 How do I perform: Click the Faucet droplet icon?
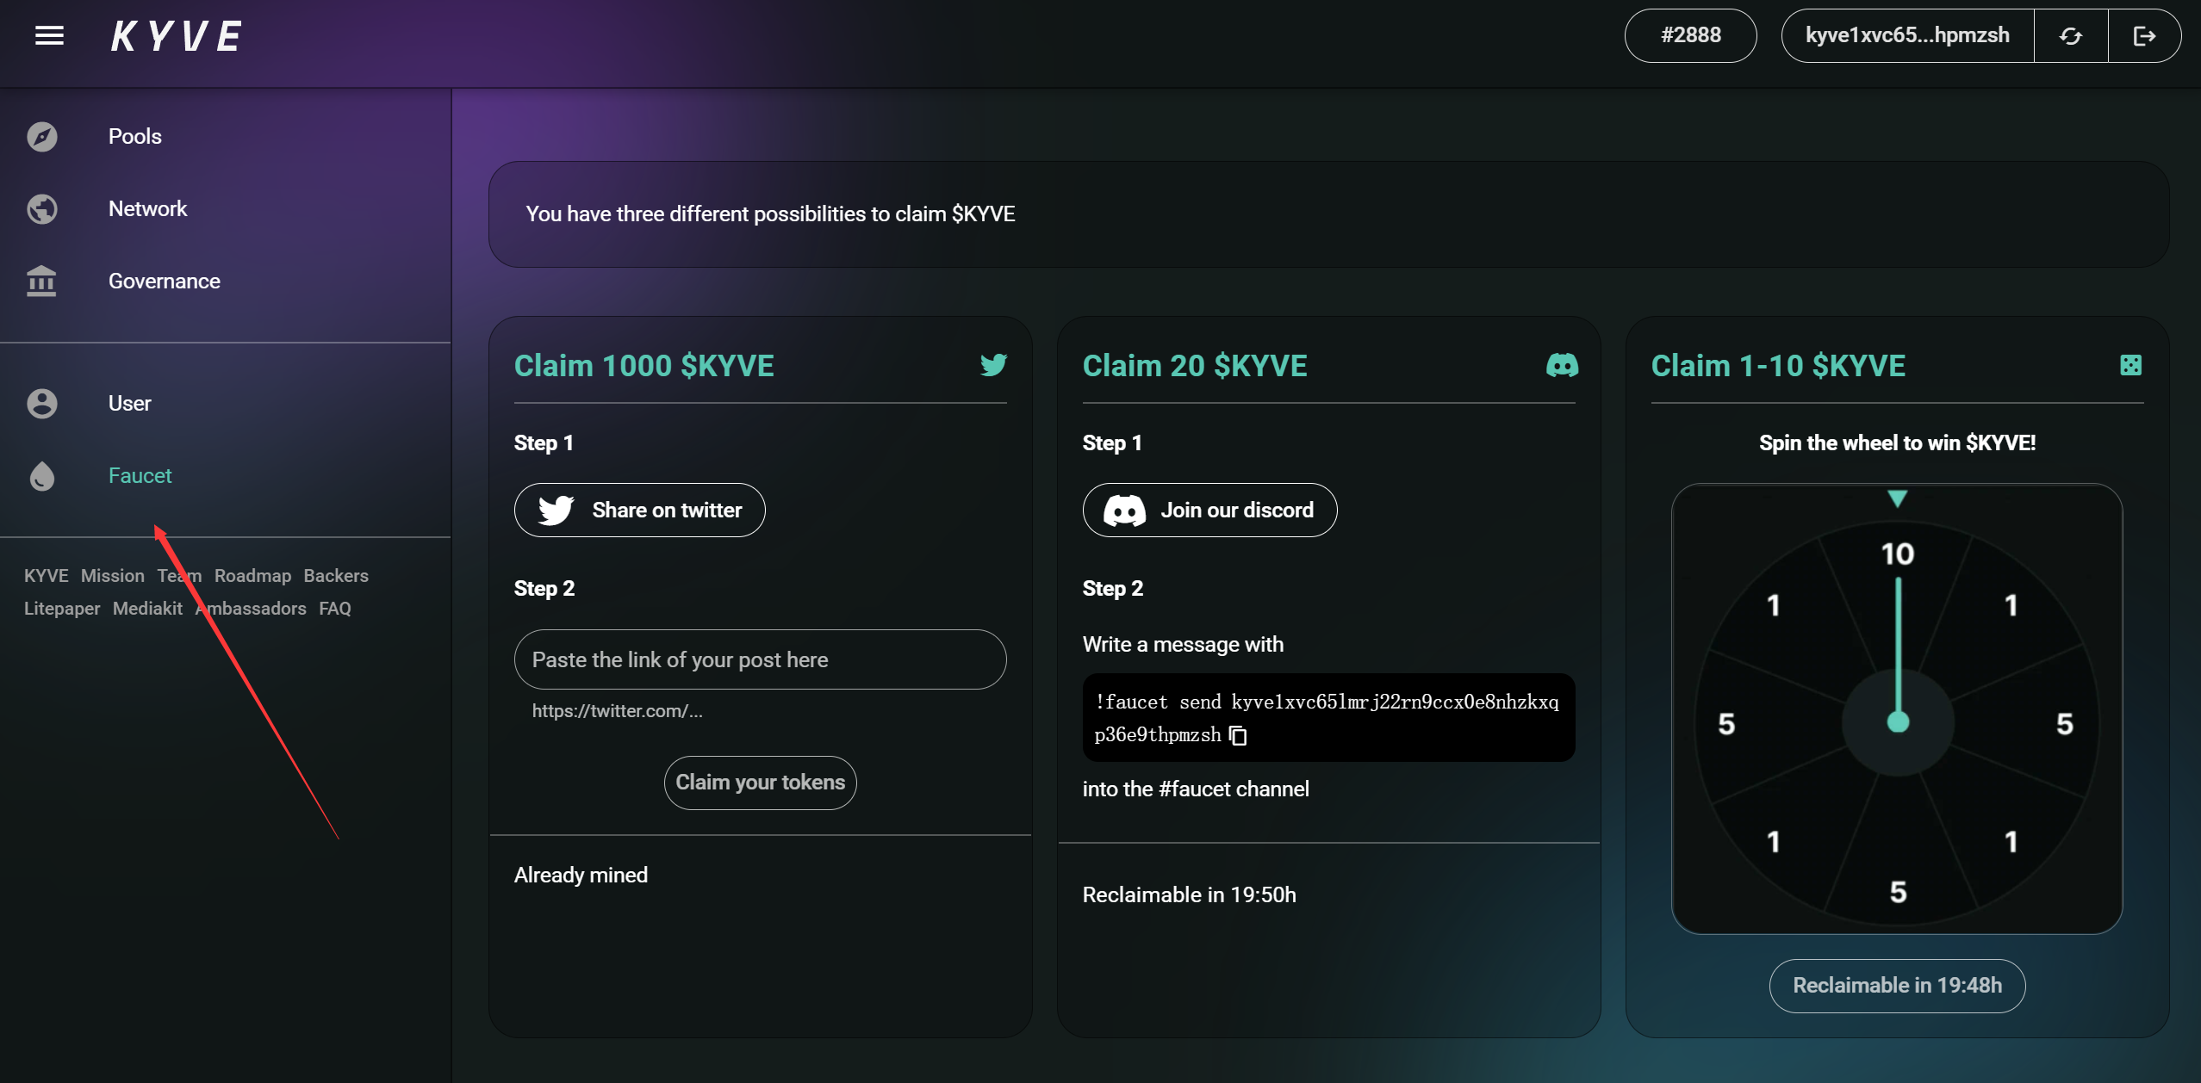(x=41, y=476)
